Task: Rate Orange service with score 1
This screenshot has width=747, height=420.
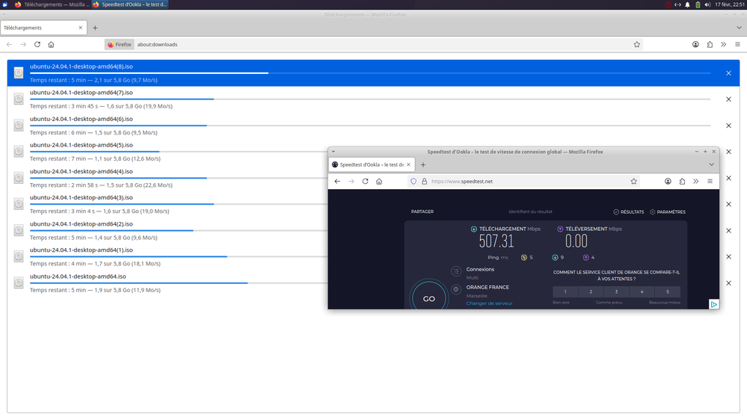Action: pyautogui.click(x=565, y=291)
